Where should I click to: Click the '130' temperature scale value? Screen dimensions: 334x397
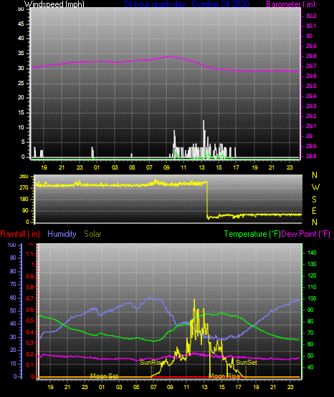(x=312, y=264)
